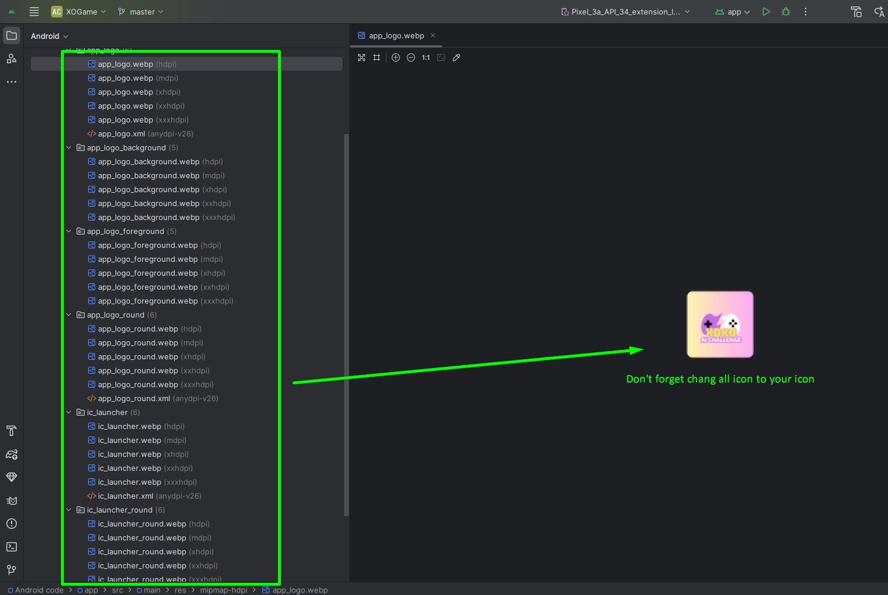Start debugging with the Debug bug icon
The image size is (888, 595).
786,12
